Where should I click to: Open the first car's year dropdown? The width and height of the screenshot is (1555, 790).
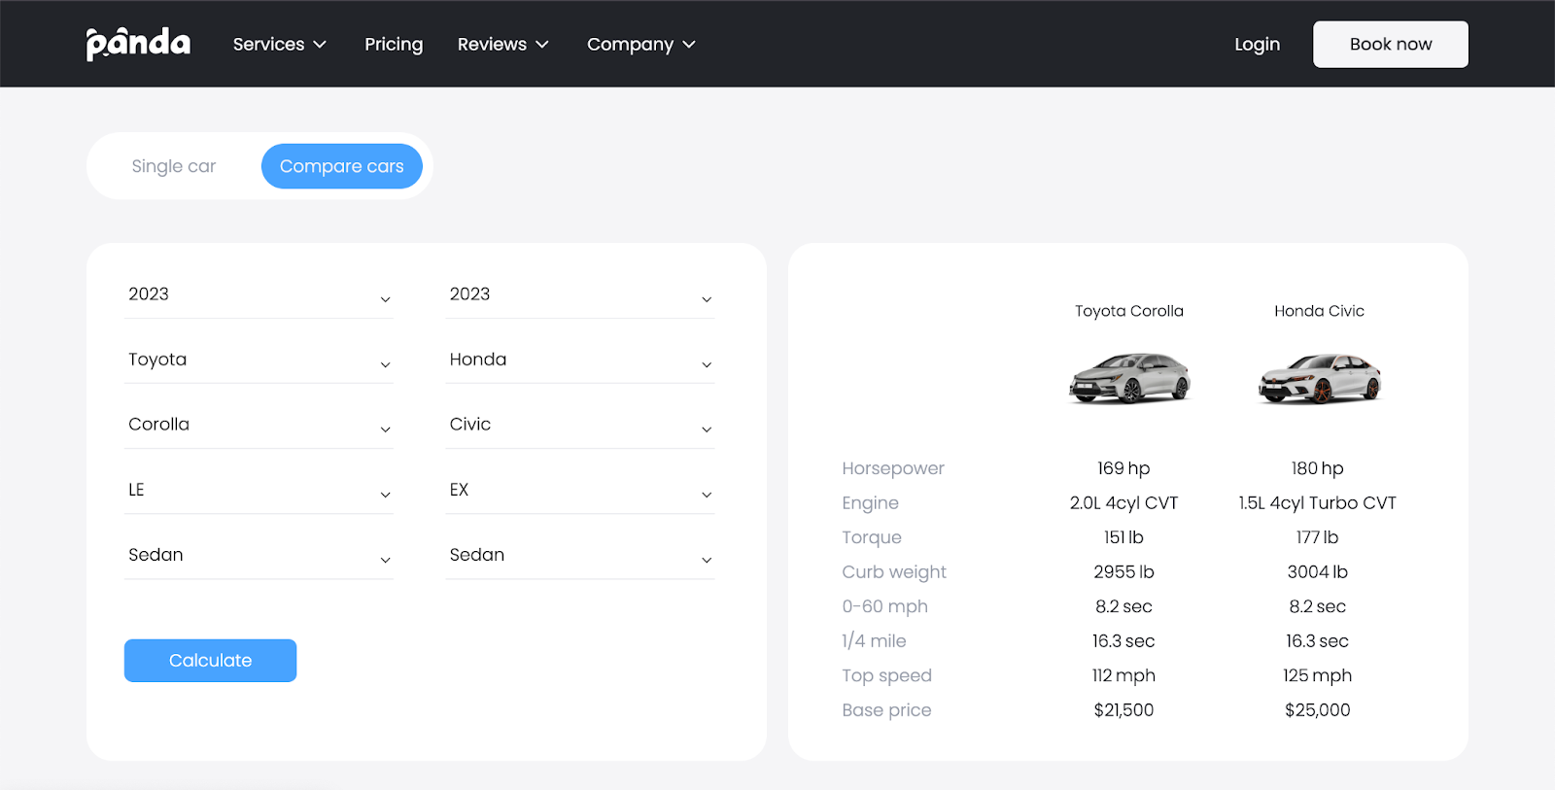[259, 294]
